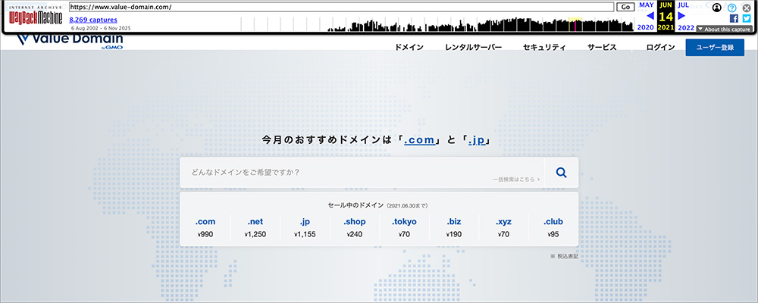Screen dimensions: 758x303
Task: Click the Go button
Action: tap(625, 8)
